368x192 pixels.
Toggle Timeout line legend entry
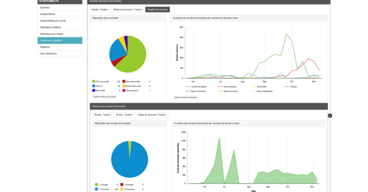tap(291, 87)
